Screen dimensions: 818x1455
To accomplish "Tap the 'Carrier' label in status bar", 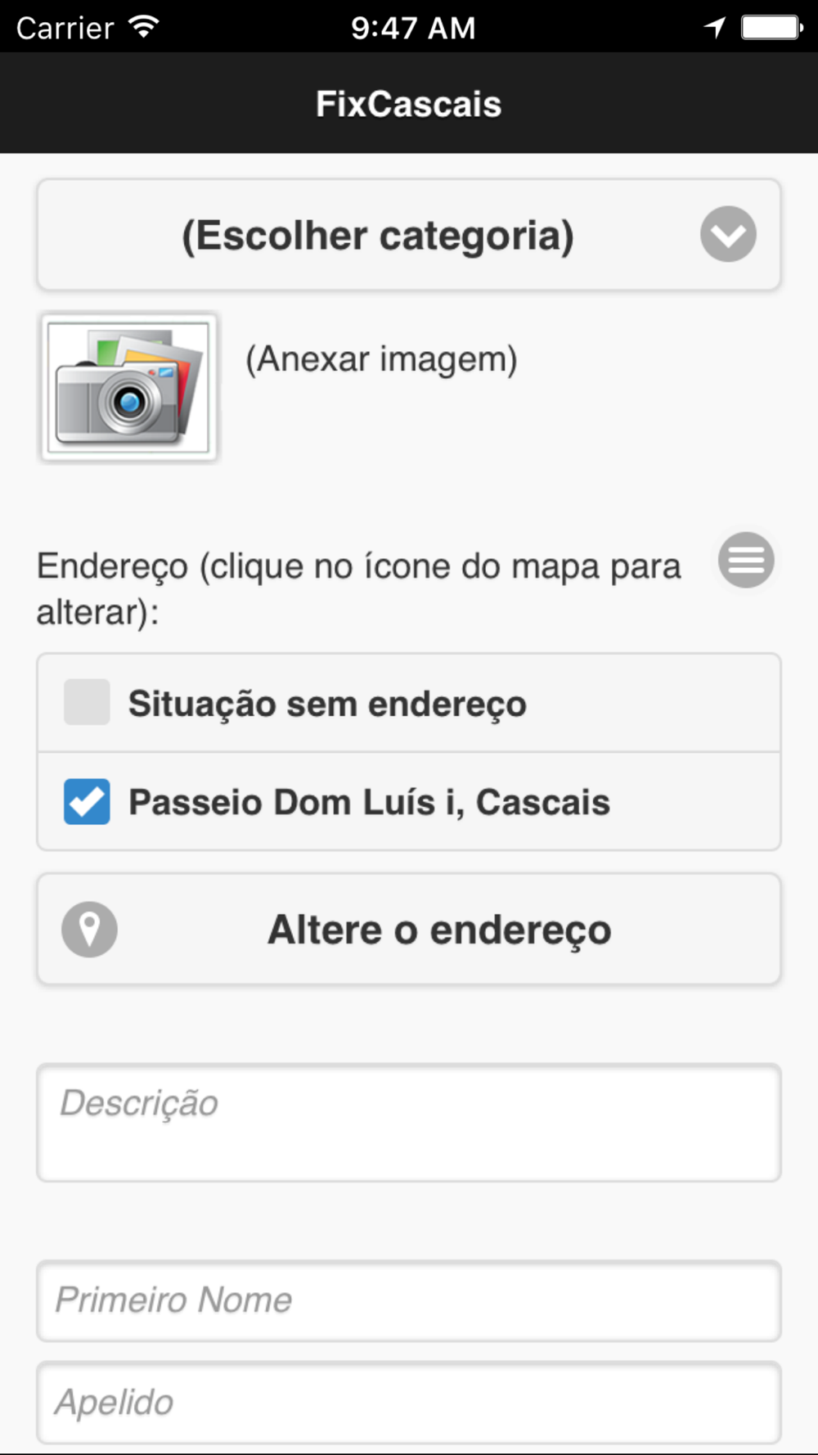I will [x=65, y=29].
